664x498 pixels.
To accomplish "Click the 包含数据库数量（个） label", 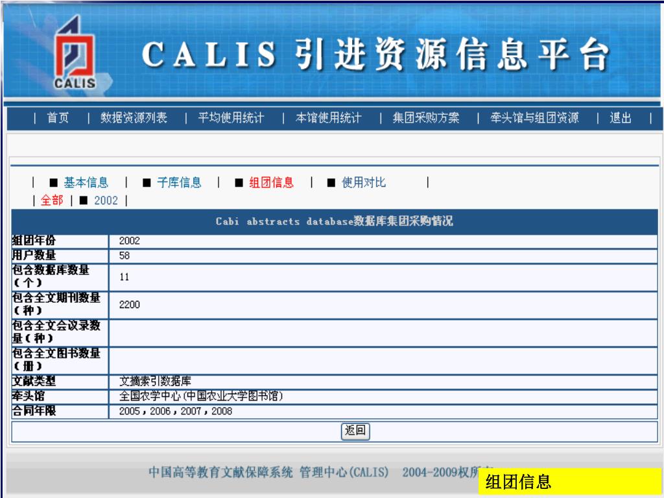I will click(51, 276).
